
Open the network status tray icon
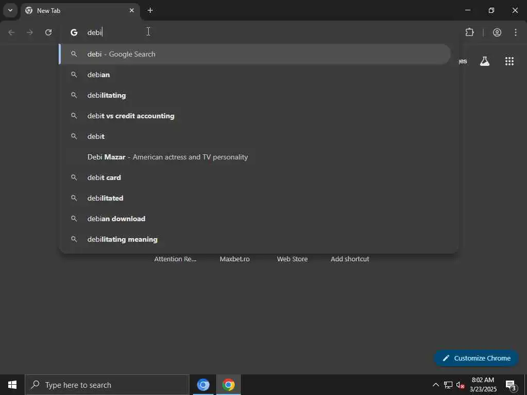tap(448, 385)
